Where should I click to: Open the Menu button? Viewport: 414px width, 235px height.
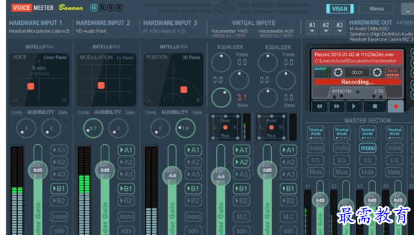(377, 9)
